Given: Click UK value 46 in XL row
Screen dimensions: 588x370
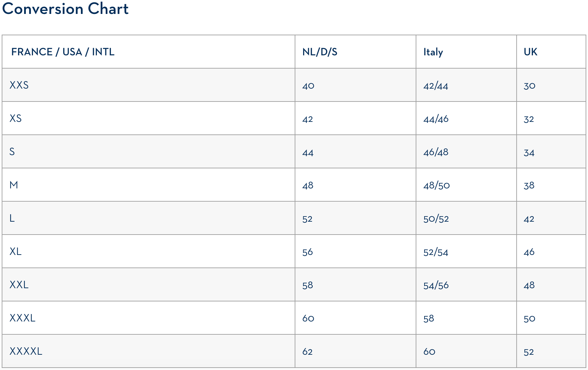Looking at the screenshot, I should click(x=529, y=252).
